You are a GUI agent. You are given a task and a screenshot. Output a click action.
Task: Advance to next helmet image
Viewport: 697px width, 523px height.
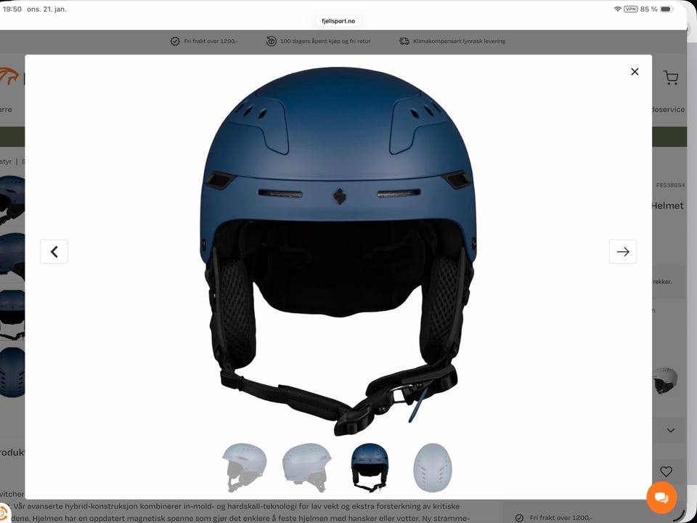tap(623, 252)
